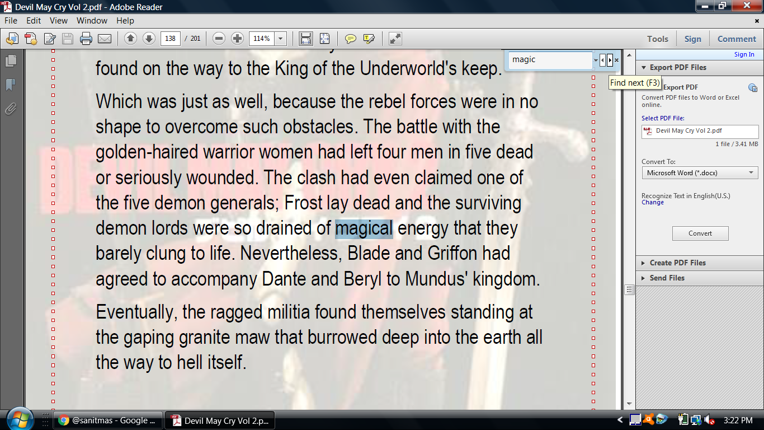
Task: Click Devil May Cry Vol 2 taskbar button
Action: [221, 420]
